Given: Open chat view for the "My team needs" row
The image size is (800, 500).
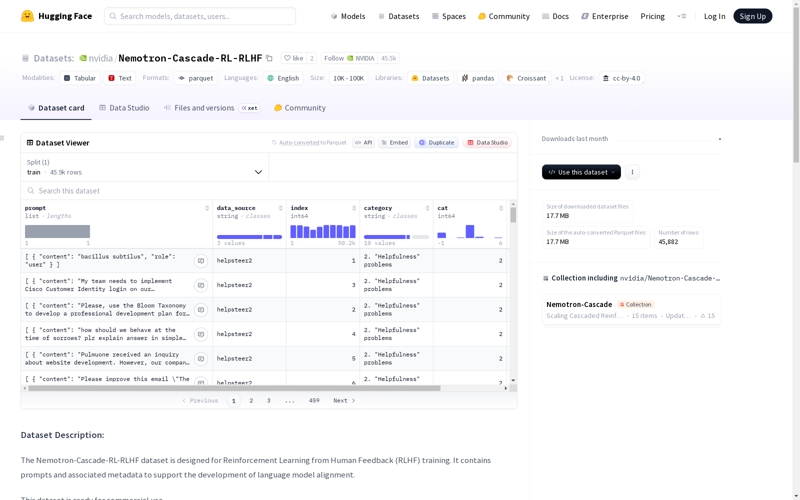Looking at the screenshot, I should (x=201, y=285).
